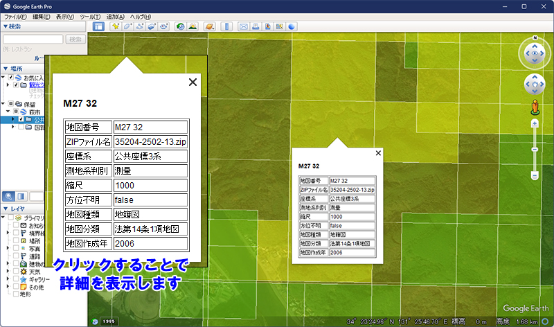Adjust the vertical zoom slider handle

pyautogui.click(x=535, y=150)
